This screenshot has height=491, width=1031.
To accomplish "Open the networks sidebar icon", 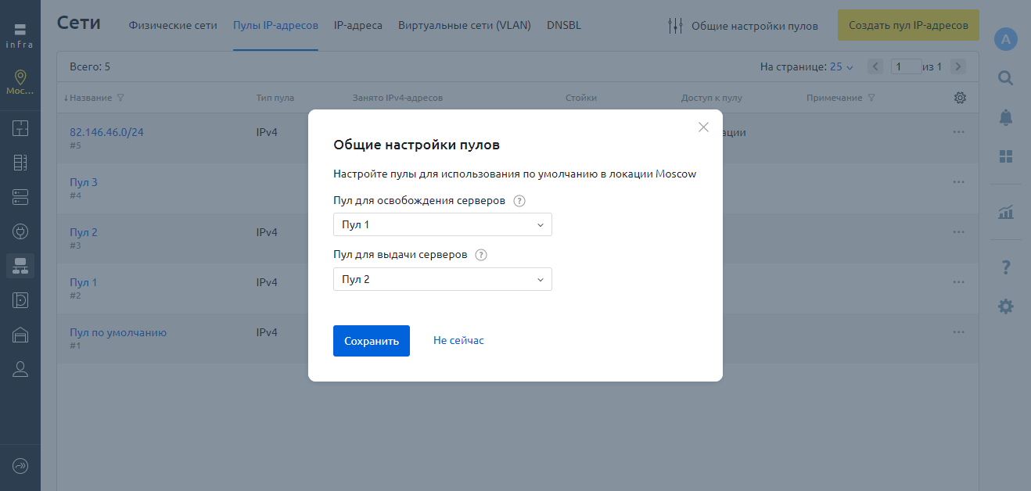I will [x=20, y=266].
